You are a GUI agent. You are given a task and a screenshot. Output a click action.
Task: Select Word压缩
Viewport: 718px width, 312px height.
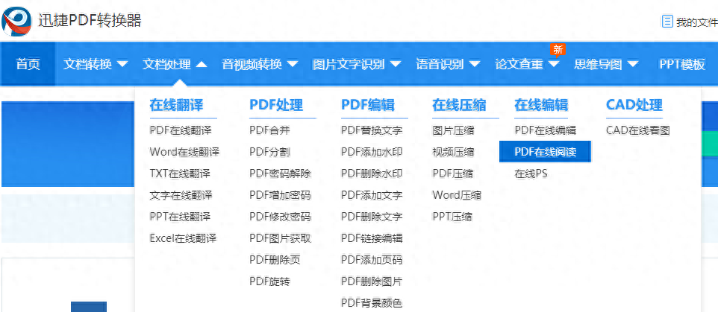[x=457, y=195]
